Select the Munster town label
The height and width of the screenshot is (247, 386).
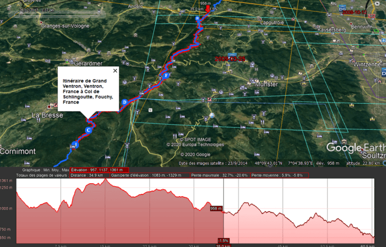(266, 85)
